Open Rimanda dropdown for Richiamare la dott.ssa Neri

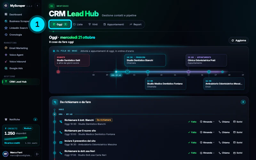pyautogui.click(x=207, y=153)
